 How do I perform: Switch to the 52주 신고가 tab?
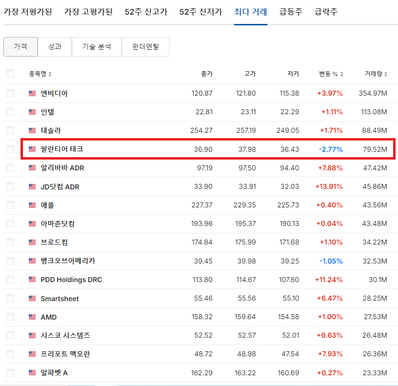pyautogui.click(x=146, y=12)
